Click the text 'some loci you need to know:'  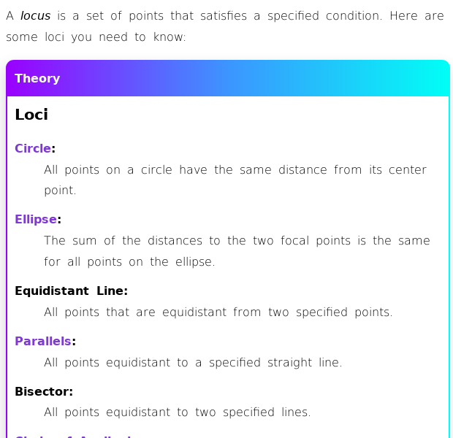(95, 36)
